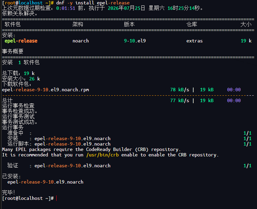Click the 'extras' repository cell
The width and height of the screenshot is (257, 209).
click(194, 41)
